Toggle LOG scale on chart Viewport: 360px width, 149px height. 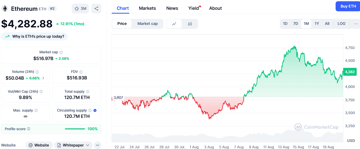pyautogui.click(x=341, y=24)
